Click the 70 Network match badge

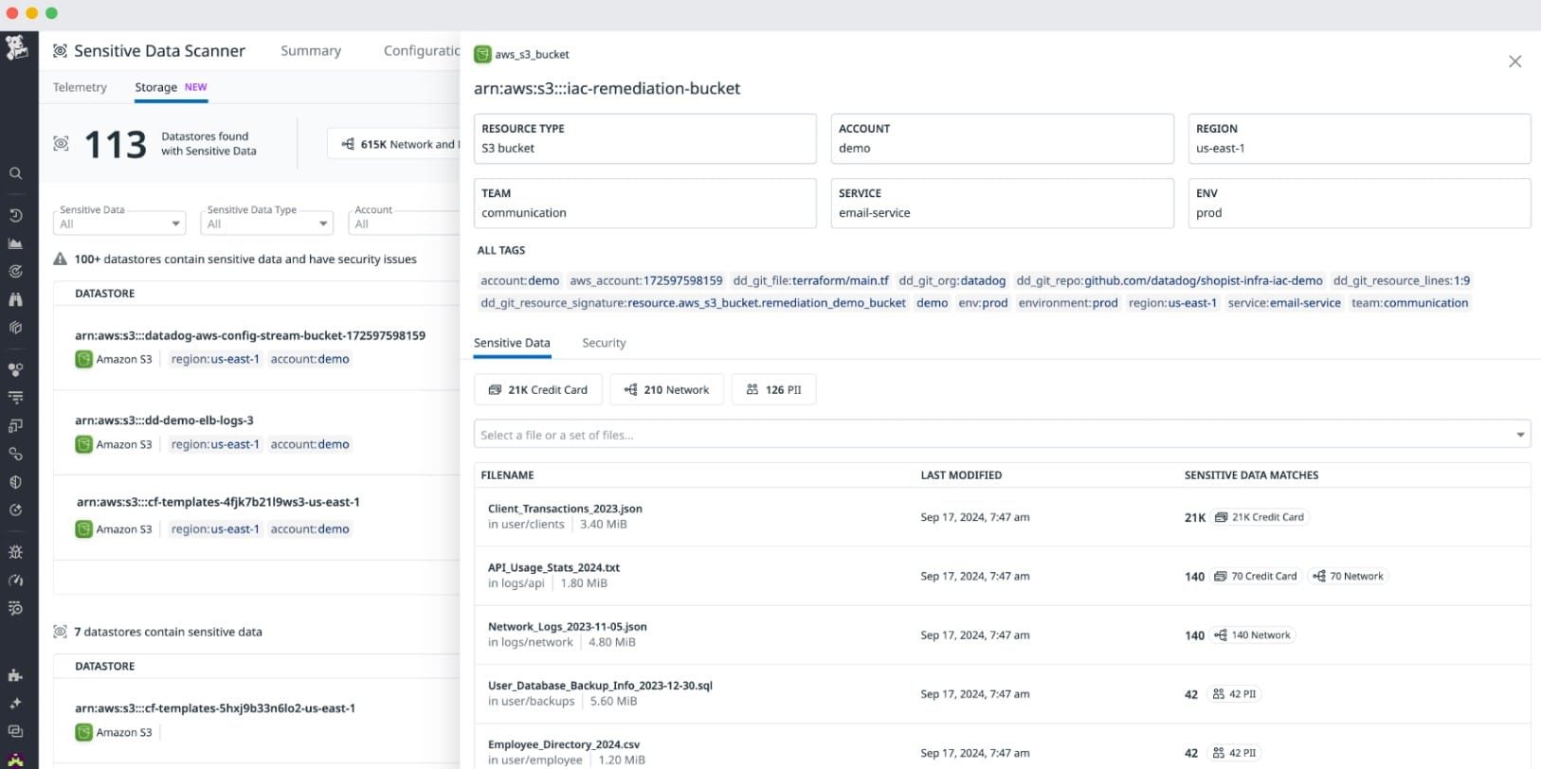1348,576
